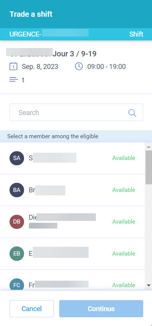Click the magnifier search icon
The width and height of the screenshot is (152, 326).
click(x=132, y=113)
